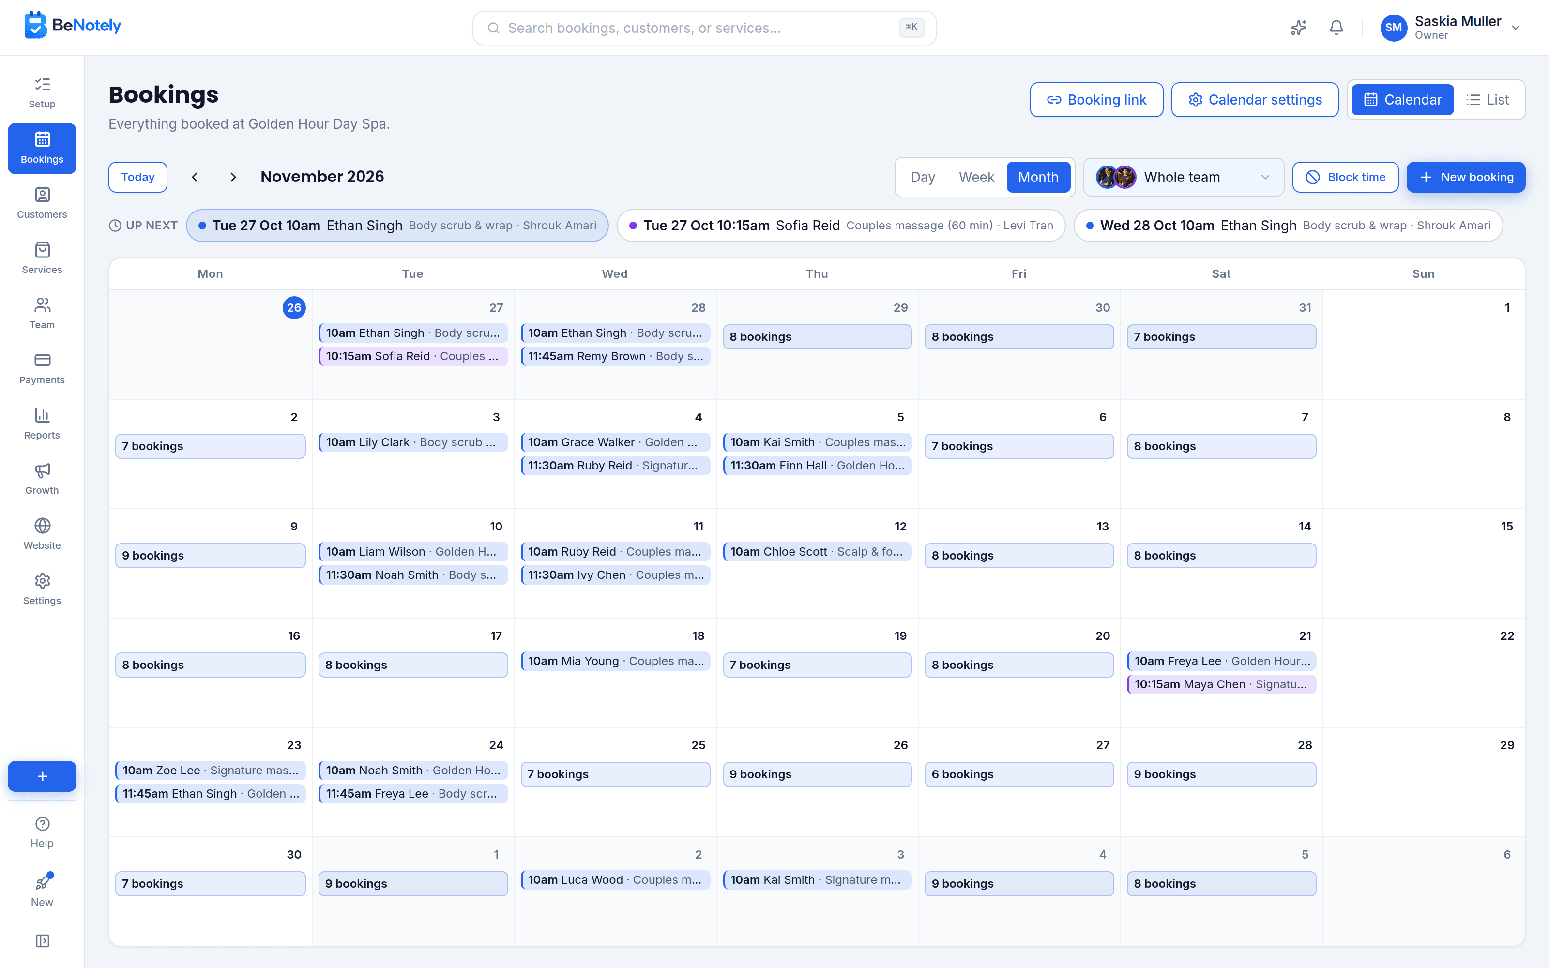
Task: Click Block time button
Action: tap(1345, 177)
